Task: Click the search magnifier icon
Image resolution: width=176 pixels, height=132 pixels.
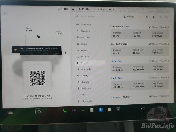Action: 77,16
